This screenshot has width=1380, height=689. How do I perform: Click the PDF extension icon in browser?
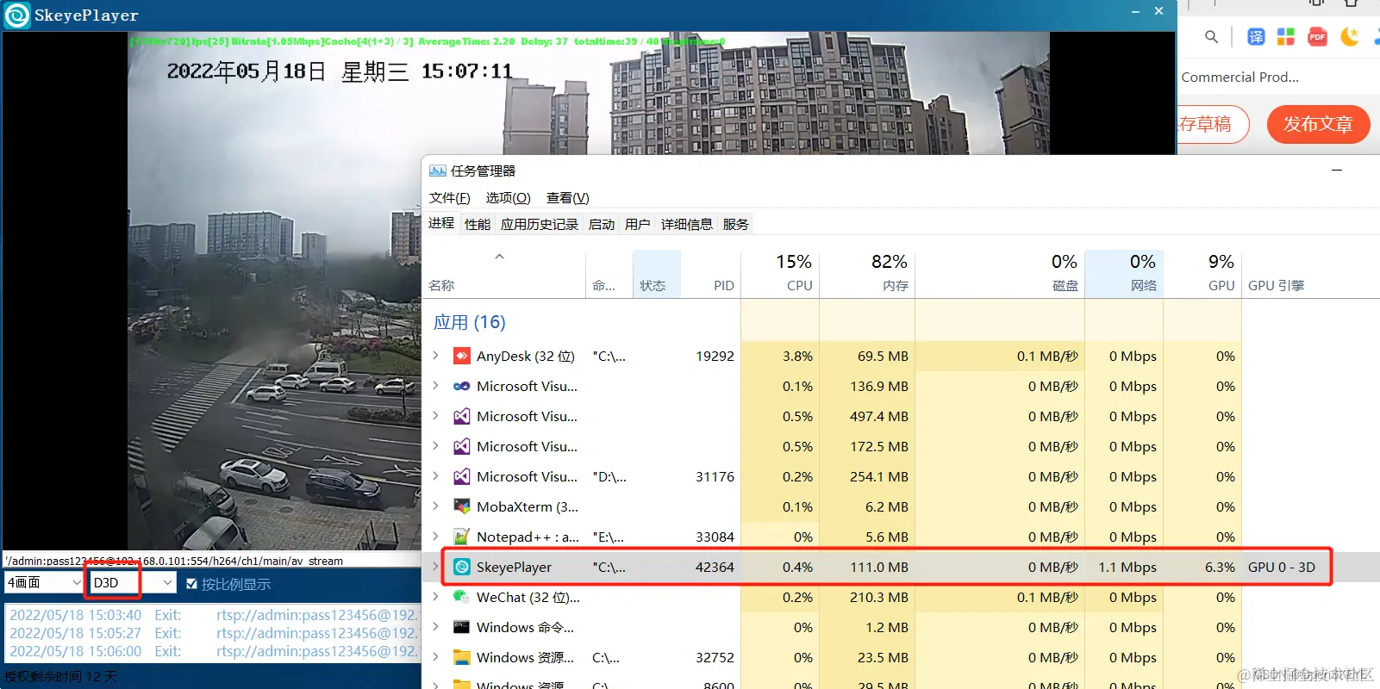[x=1317, y=36]
